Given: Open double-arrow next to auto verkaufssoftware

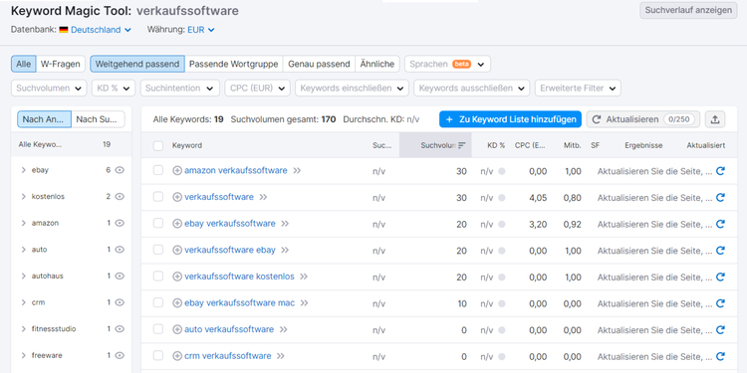Looking at the screenshot, I should 284,329.
